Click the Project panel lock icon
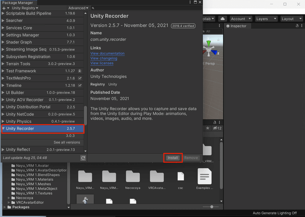Viewport: 305px width, 217px height. [x=215, y=122]
